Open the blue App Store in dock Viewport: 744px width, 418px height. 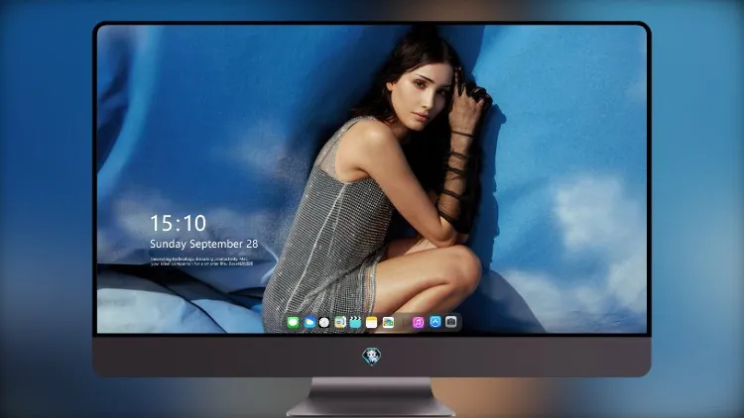tap(435, 322)
